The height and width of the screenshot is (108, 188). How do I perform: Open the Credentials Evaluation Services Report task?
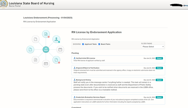[118, 100]
